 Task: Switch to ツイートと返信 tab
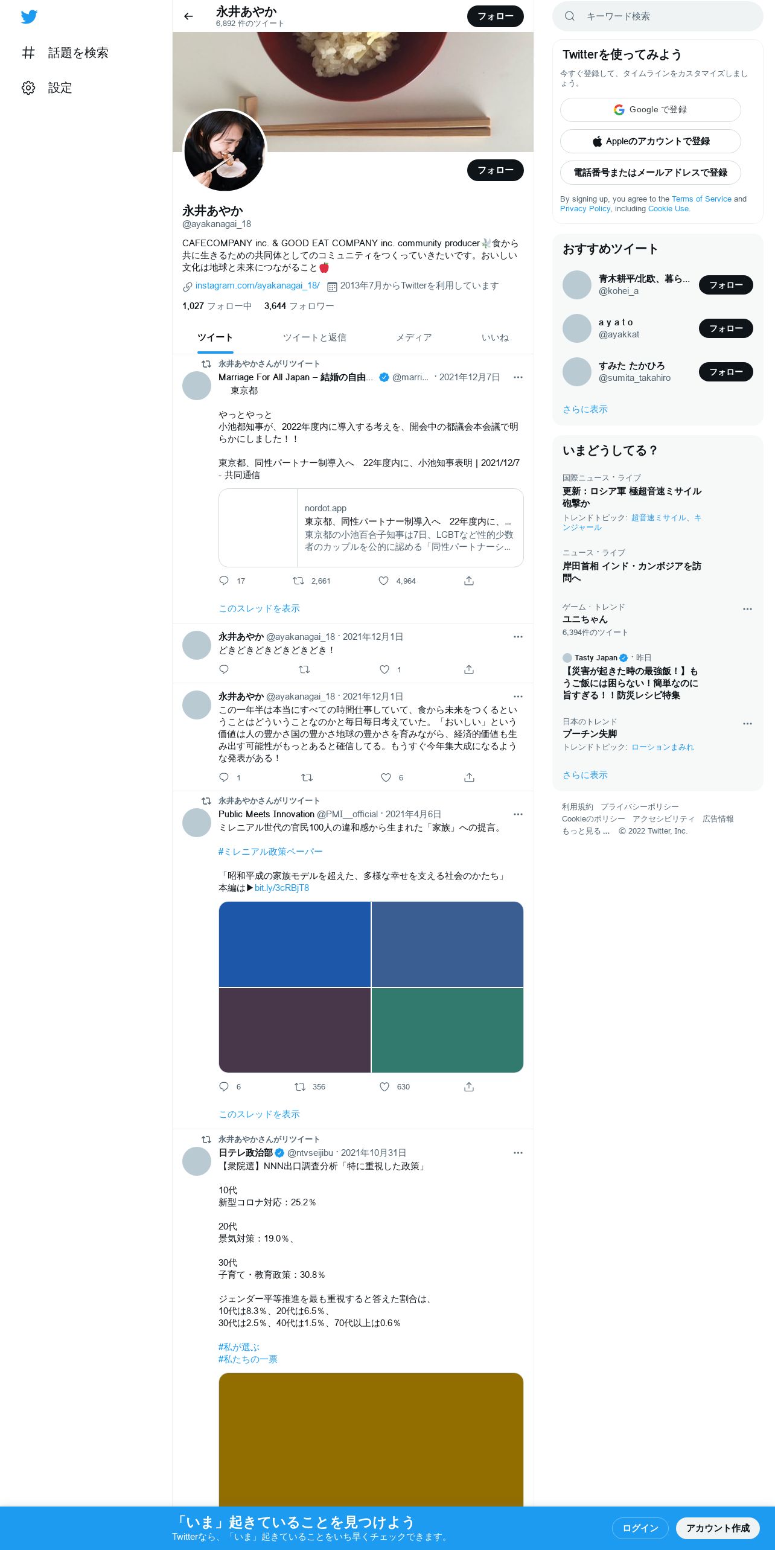pos(314,337)
